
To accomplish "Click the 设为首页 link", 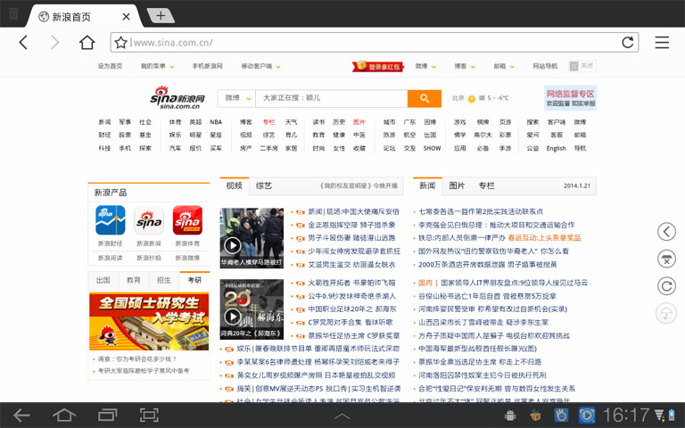I will point(110,66).
